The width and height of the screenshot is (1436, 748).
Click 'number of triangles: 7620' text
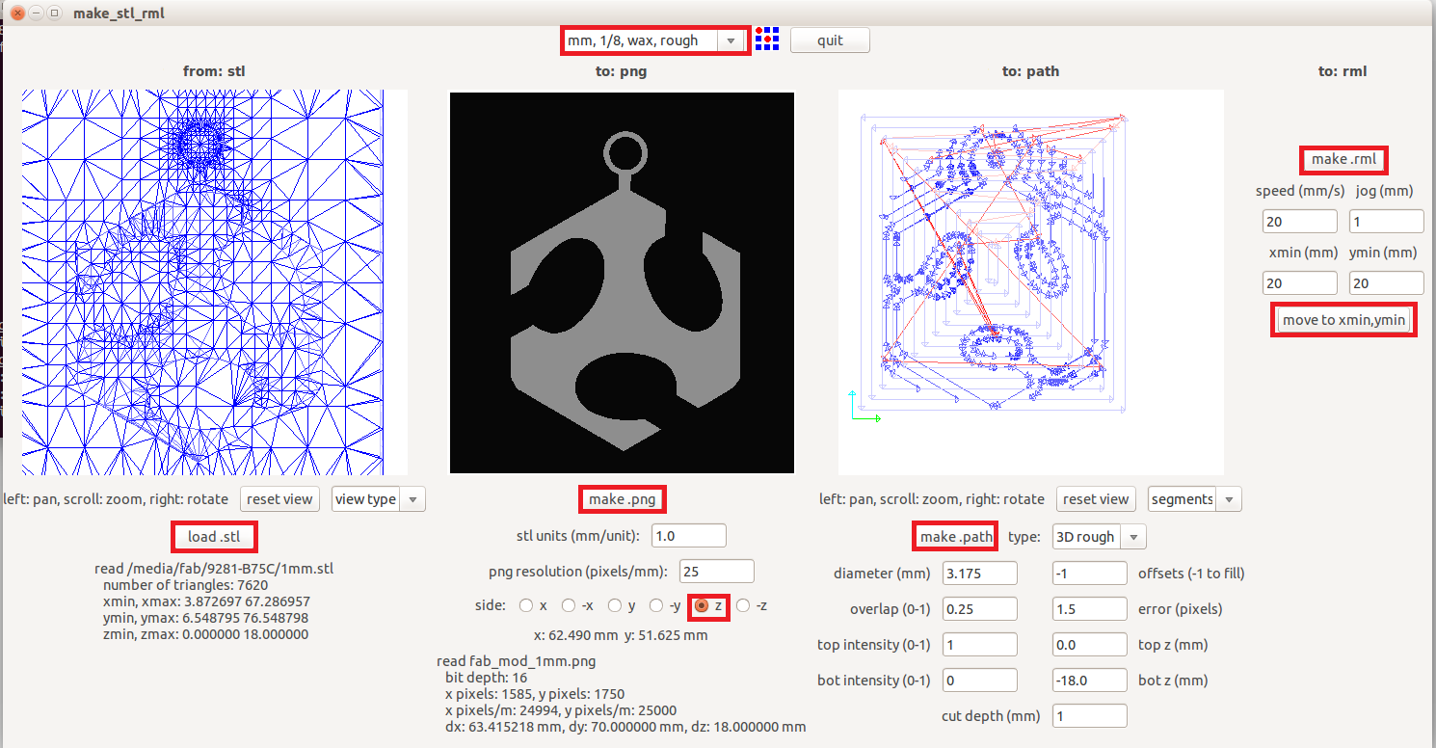coord(185,585)
